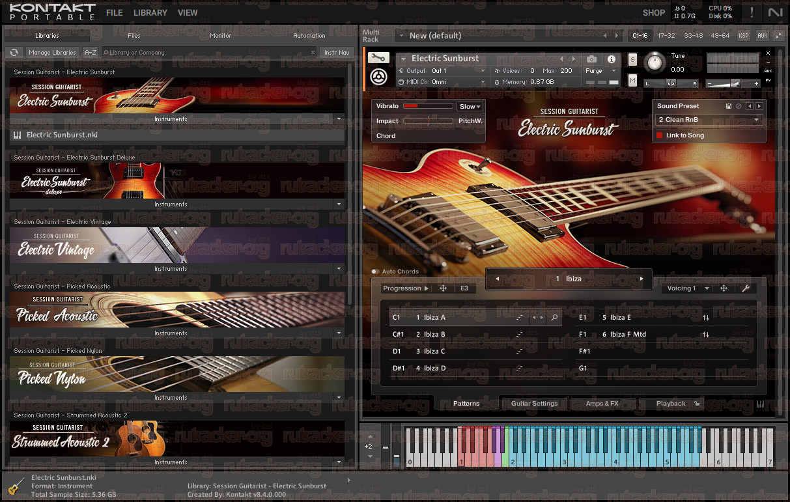
Task: Select the 17-32 rack page
Action: click(666, 35)
